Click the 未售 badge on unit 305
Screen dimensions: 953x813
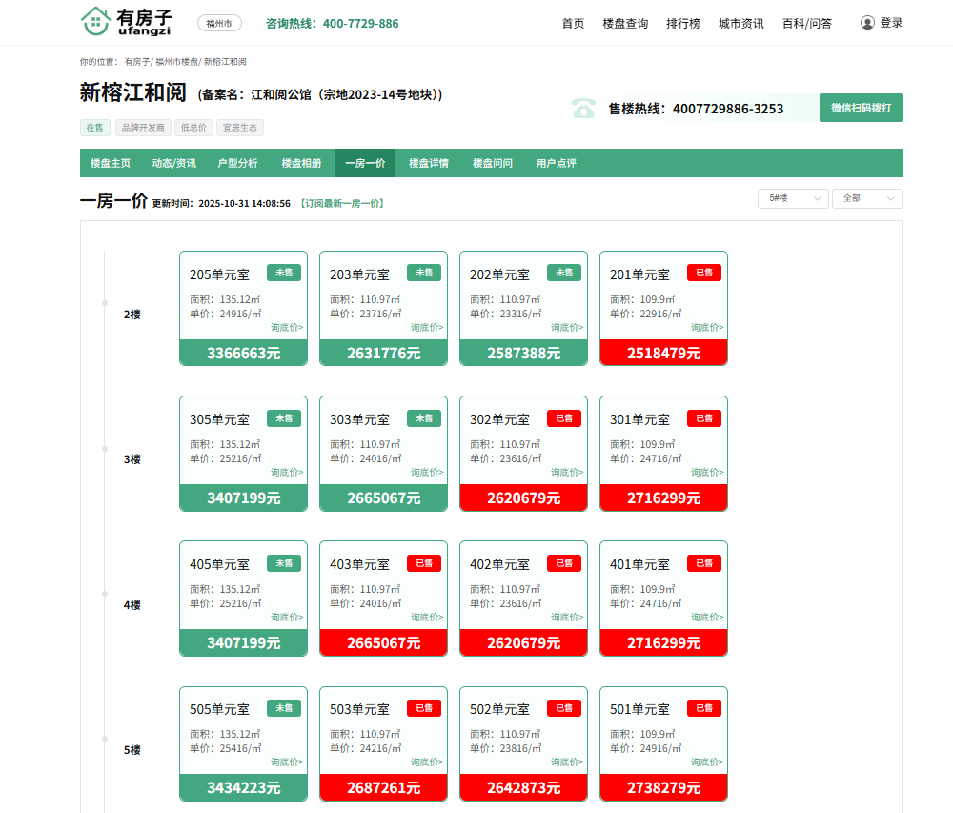click(283, 417)
